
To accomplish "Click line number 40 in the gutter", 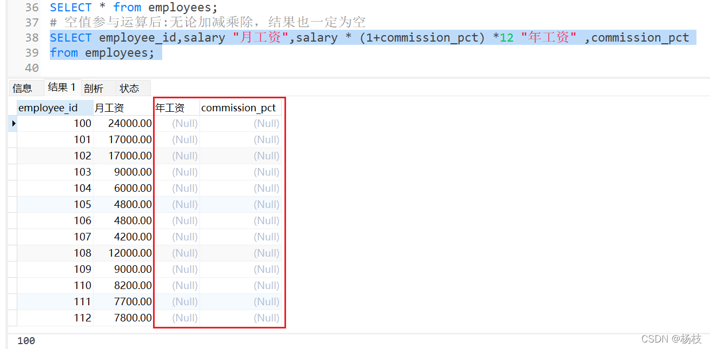I will [32, 68].
